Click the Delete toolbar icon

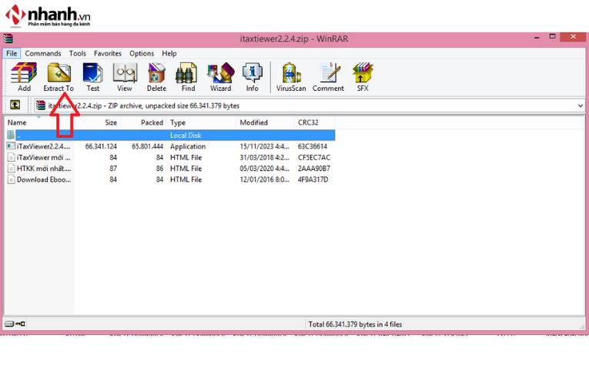pos(156,77)
